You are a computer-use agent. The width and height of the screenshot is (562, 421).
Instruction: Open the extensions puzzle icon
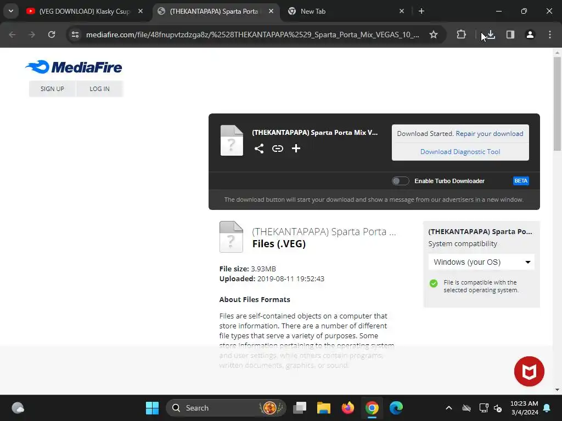pyautogui.click(x=461, y=35)
